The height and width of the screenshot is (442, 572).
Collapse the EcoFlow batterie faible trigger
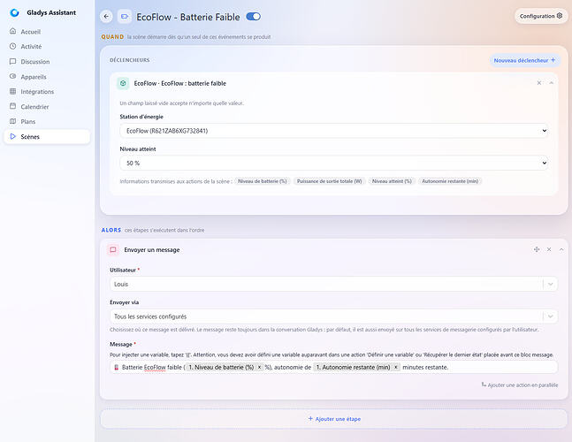[551, 83]
